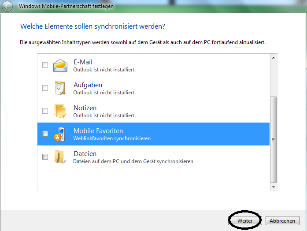Screen dimensions: 307x231
Task: Click 'Outlook ist nicht installiert.' under E-Mail
Action: pos(104,70)
